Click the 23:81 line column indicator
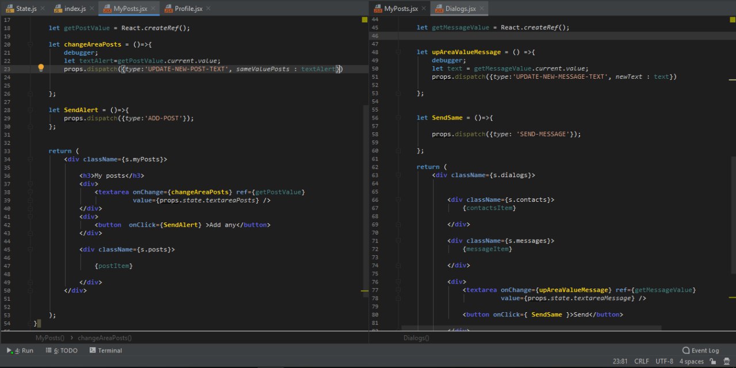736x368 pixels. pos(620,362)
